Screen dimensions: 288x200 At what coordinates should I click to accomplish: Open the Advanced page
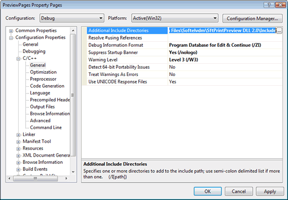(x=40, y=120)
